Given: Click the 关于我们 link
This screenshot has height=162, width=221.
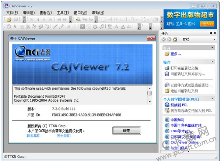Looking at the screenshot, I should tap(64, 135).
